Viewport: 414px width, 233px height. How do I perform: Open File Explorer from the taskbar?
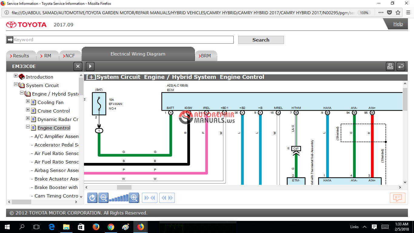tap(66, 227)
